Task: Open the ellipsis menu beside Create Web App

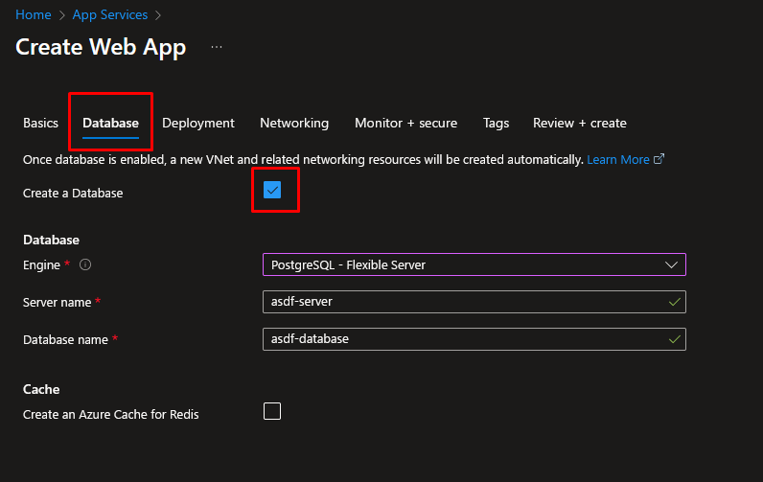Action: (x=217, y=47)
